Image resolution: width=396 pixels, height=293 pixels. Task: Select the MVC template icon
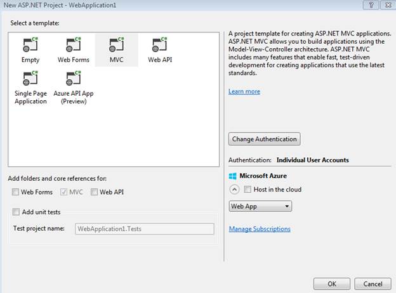(x=115, y=46)
